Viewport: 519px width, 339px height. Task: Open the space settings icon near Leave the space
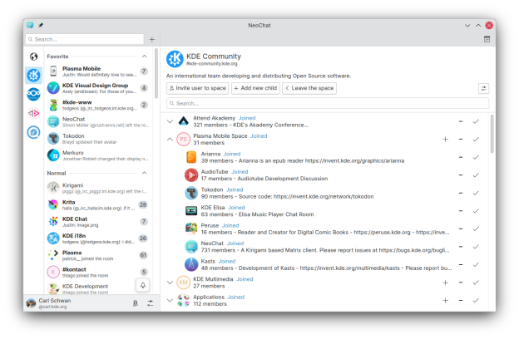pos(483,88)
